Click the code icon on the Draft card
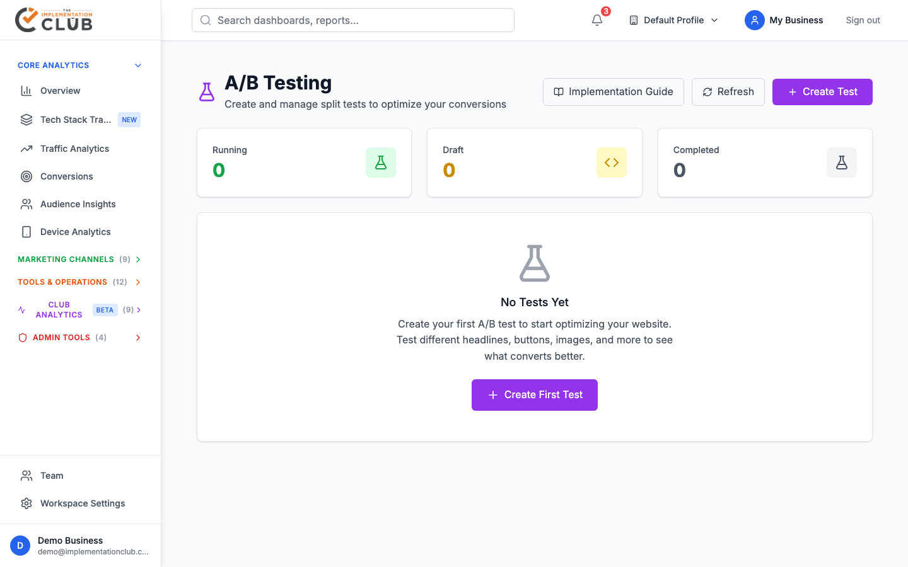 tap(611, 162)
